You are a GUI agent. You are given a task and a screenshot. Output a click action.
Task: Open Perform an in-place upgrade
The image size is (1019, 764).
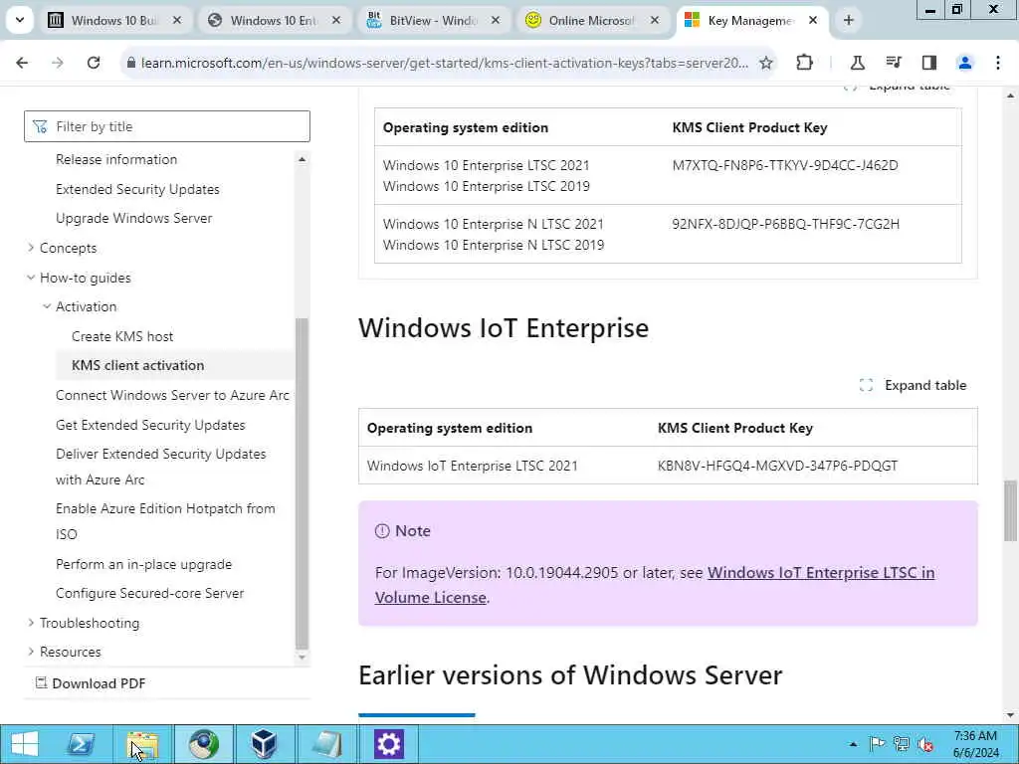143,564
